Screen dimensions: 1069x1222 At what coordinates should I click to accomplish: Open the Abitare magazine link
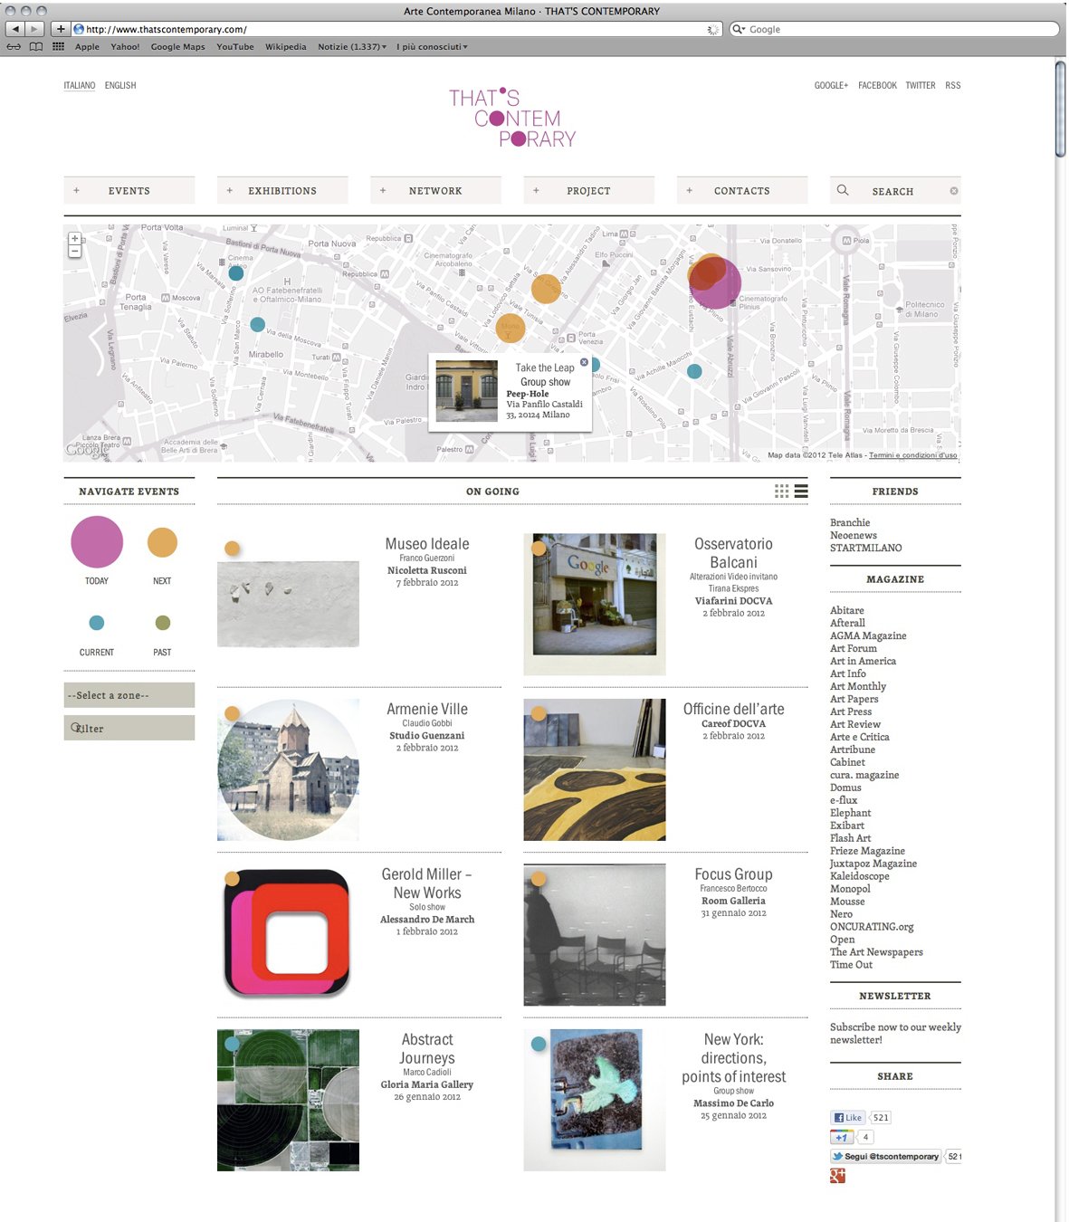tap(847, 610)
